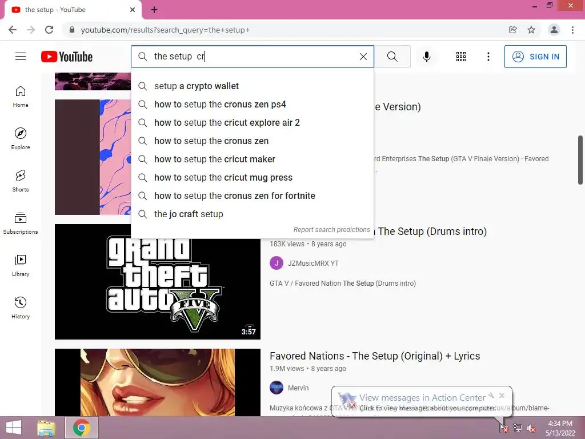This screenshot has width=585, height=439.
Task: Open 'The Setup (Drums intro)' video title
Action: [432, 232]
